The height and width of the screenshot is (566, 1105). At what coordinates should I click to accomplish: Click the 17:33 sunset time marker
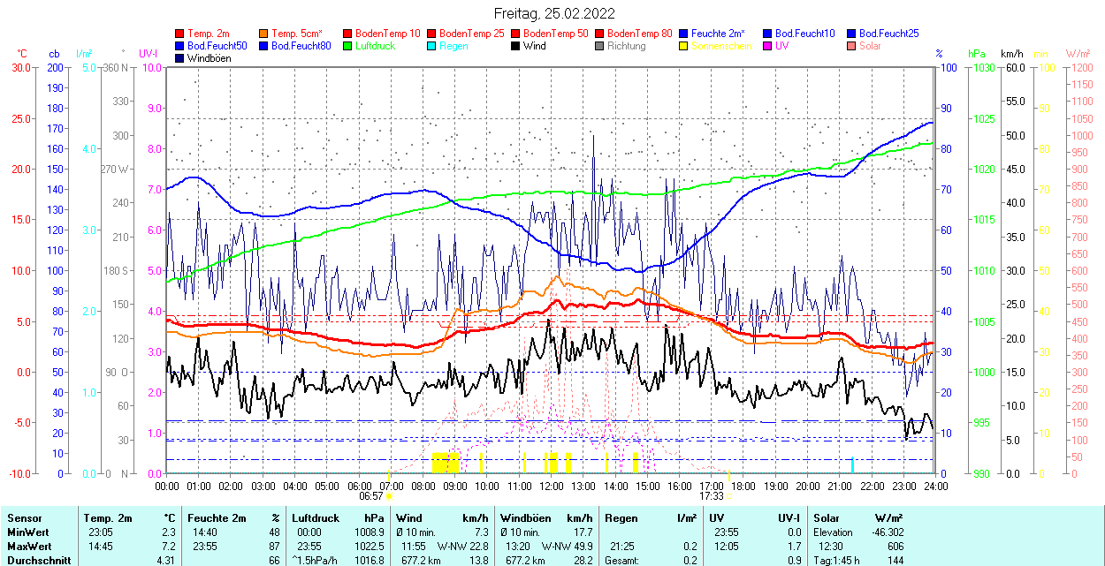click(x=711, y=496)
